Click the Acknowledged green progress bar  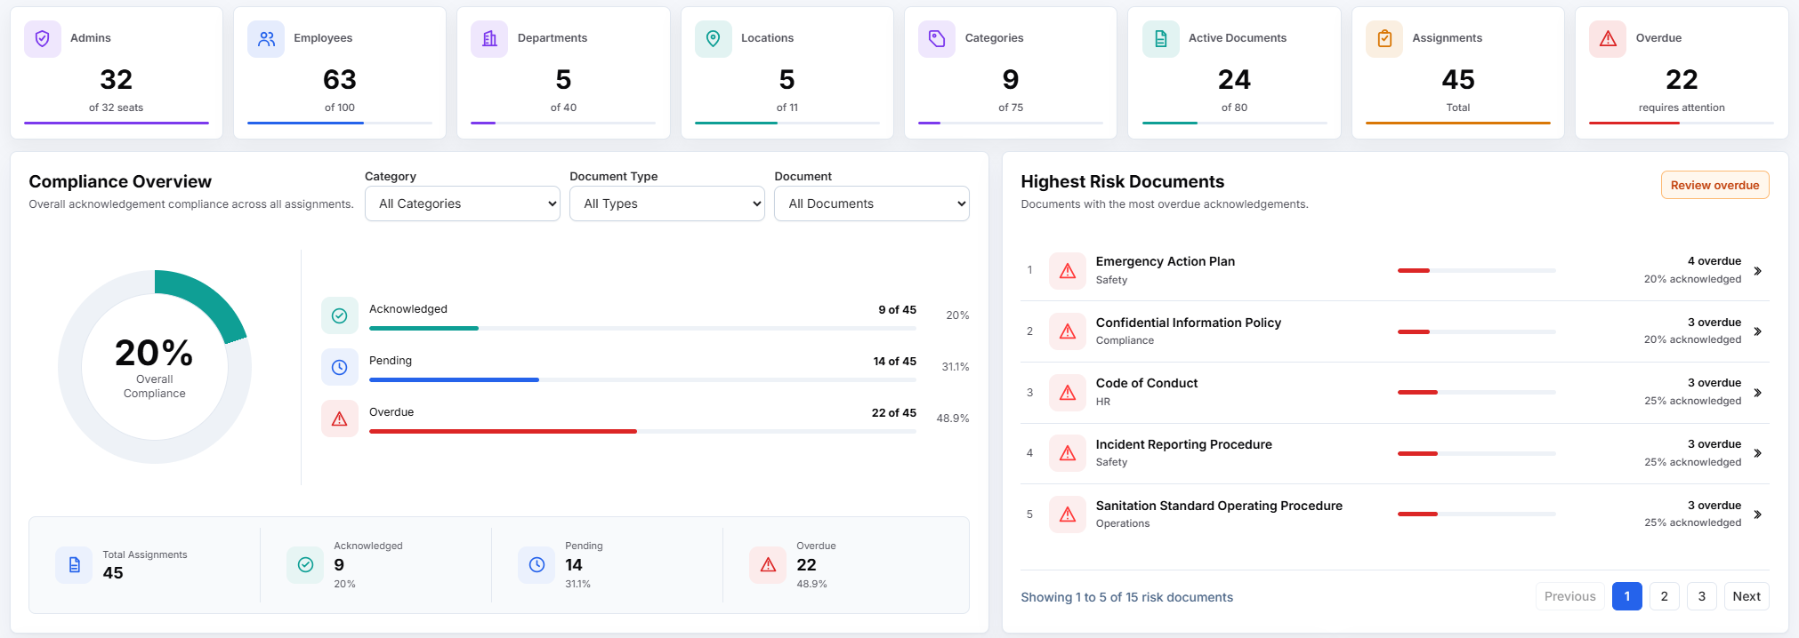coord(424,328)
